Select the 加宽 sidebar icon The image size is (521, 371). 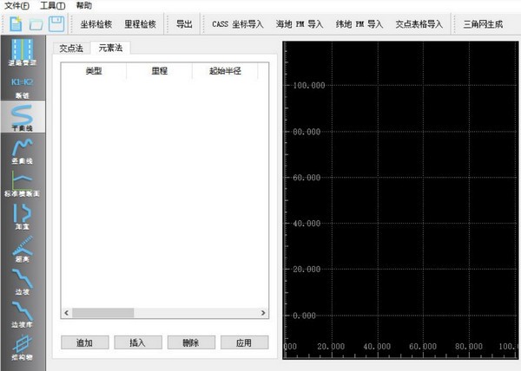(x=23, y=217)
